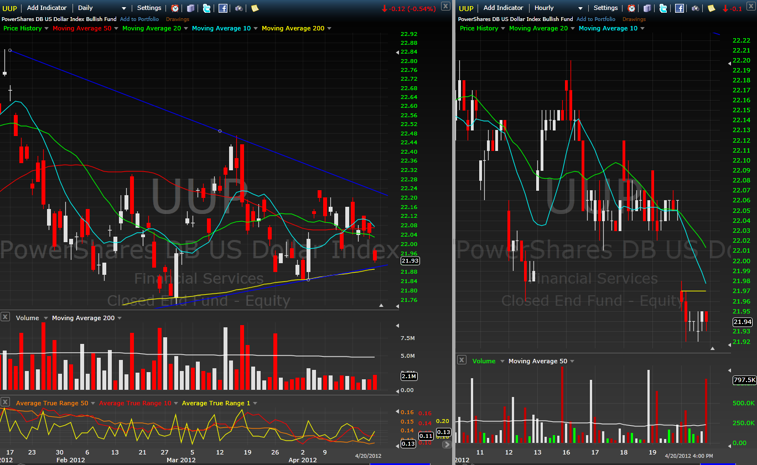
Task: Remove the Daily Volume pane using its X
Action: pyautogui.click(x=5, y=317)
